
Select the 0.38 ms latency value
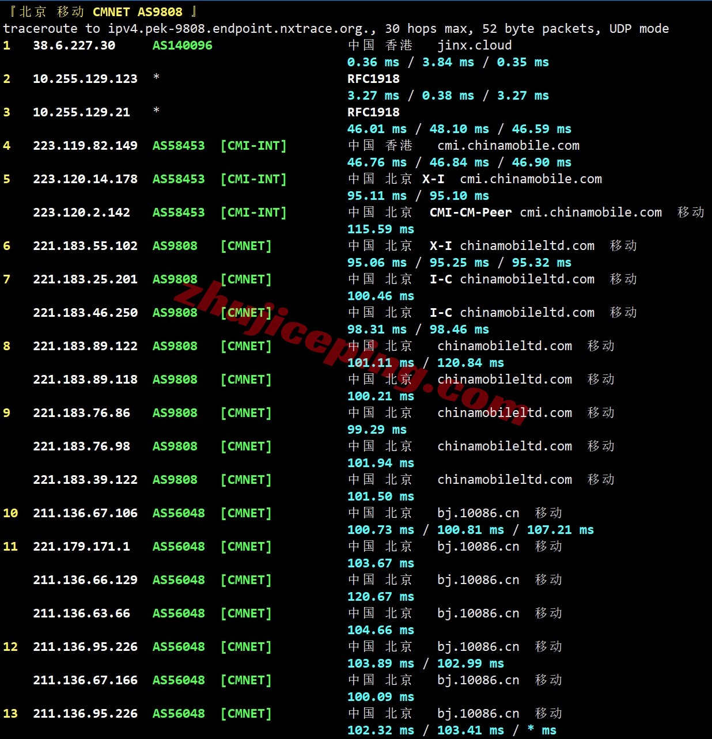(x=448, y=96)
